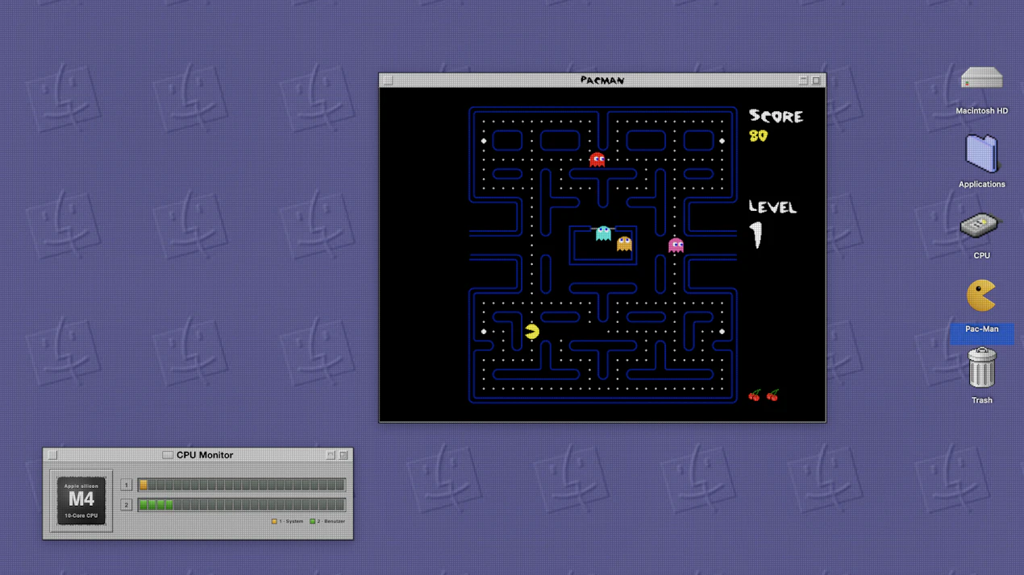Click the Apple silicon M4 chip icon
The width and height of the screenshot is (1024, 575).
point(81,500)
